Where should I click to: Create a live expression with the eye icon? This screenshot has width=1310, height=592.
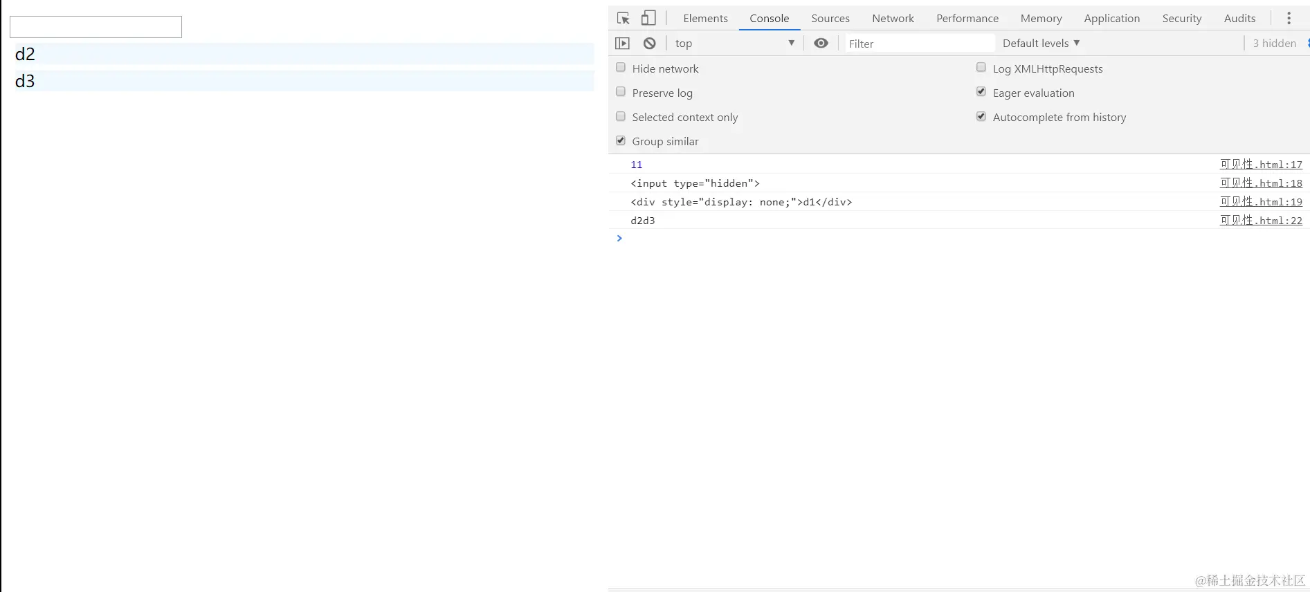point(821,43)
